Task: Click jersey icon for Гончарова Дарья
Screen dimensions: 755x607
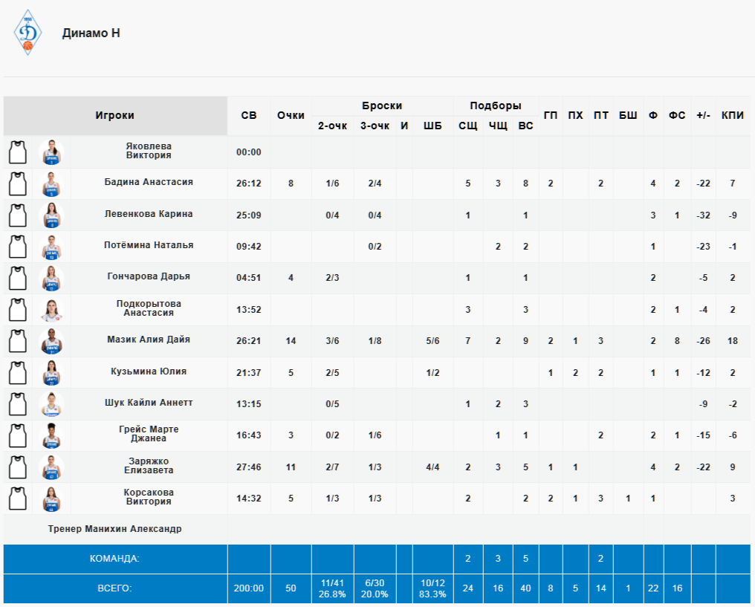Action: 18,278
